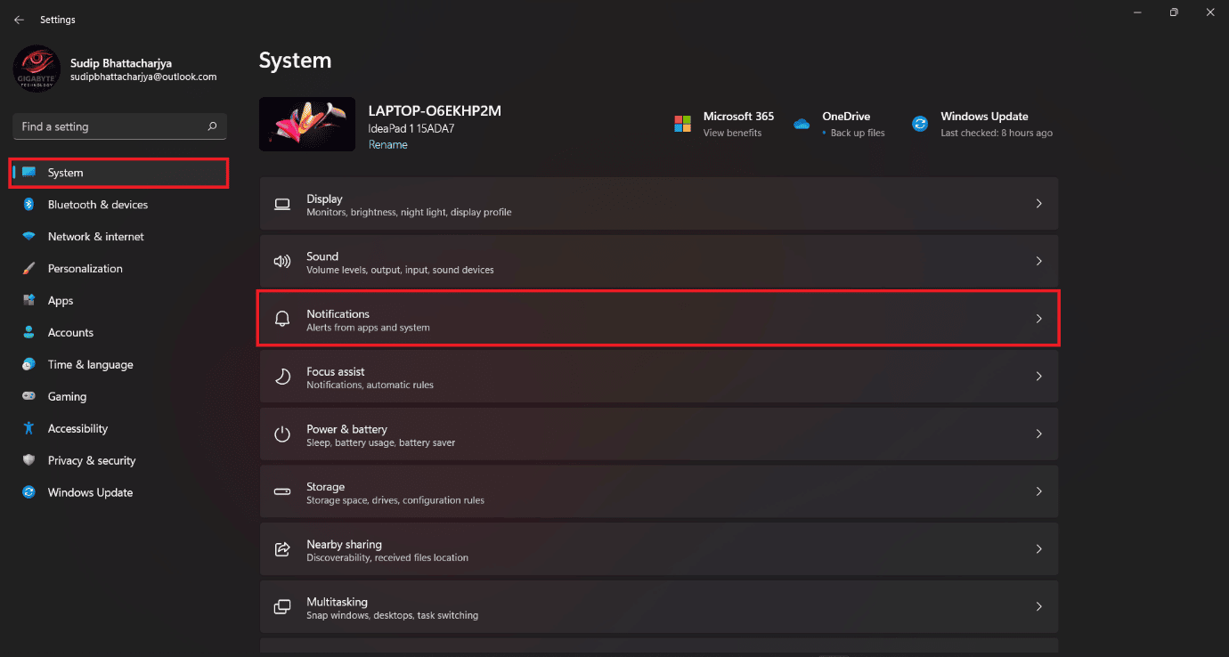Click the Accessibility figure icon
Screen dimensions: 1229x657
28,428
